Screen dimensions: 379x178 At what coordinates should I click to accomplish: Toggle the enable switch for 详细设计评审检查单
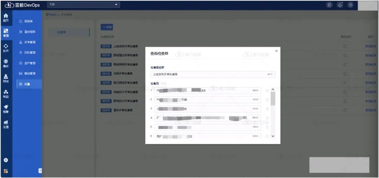click(346, 92)
